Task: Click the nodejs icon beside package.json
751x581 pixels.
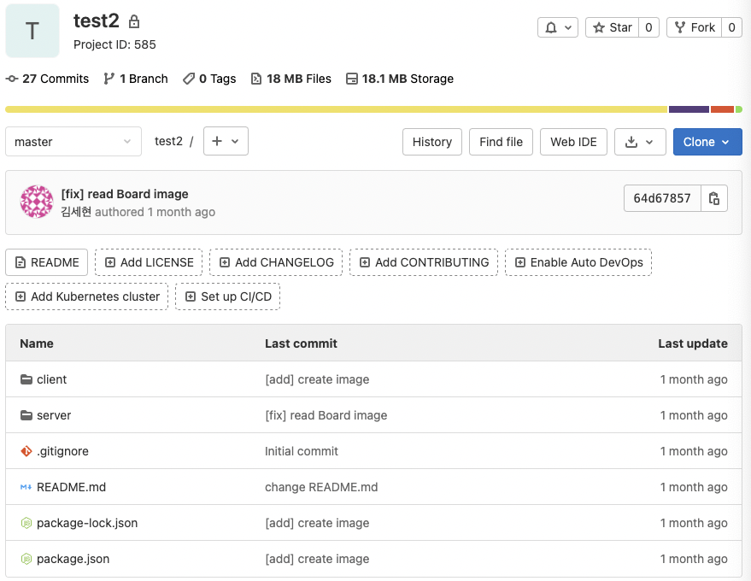Action: [26, 559]
